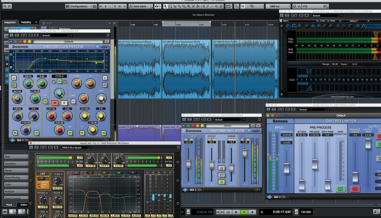Click the lock icon next to Configurations
Viewport: 381px width, 218px height.
point(94,6)
